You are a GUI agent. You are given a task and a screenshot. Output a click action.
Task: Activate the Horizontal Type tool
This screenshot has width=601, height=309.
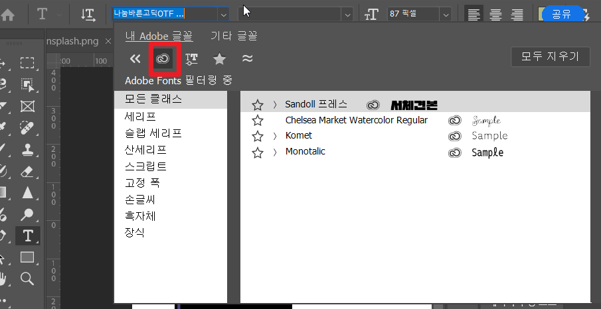pyautogui.click(x=27, y=235)
